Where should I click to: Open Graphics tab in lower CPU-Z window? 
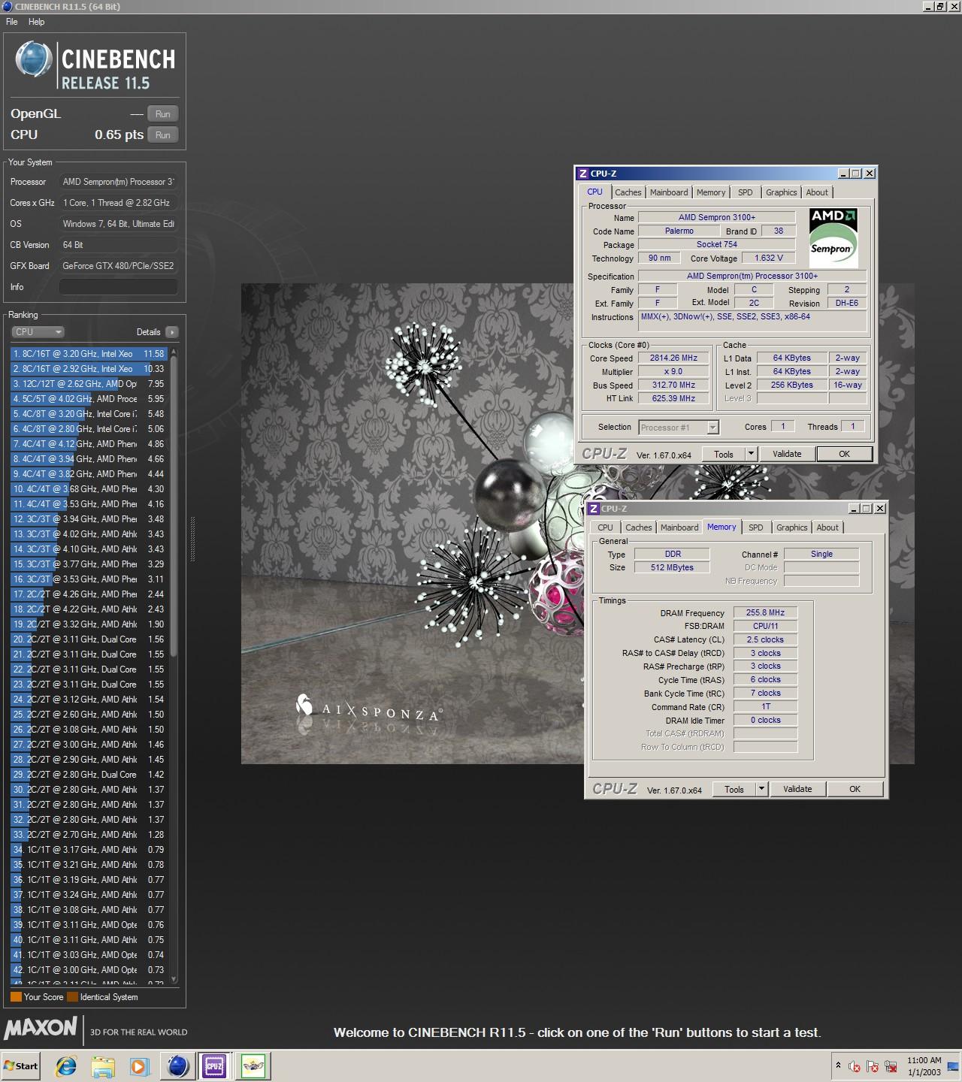click(792, 527)
